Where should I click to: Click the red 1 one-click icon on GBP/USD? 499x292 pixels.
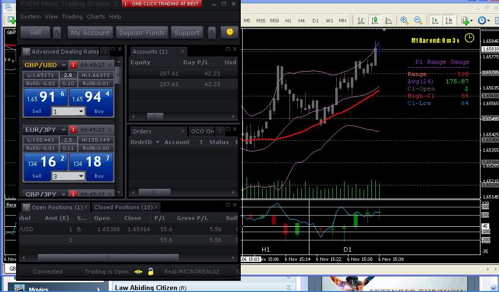[73, 65]
